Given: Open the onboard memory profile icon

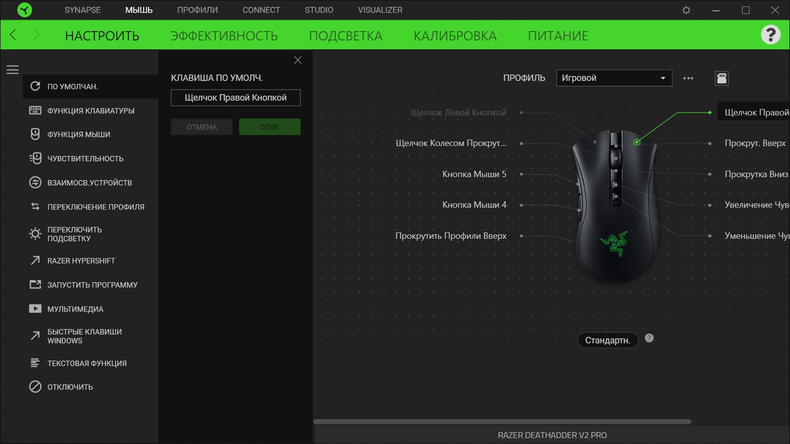Looking at the screenshot, I should [x=721, y=78].
